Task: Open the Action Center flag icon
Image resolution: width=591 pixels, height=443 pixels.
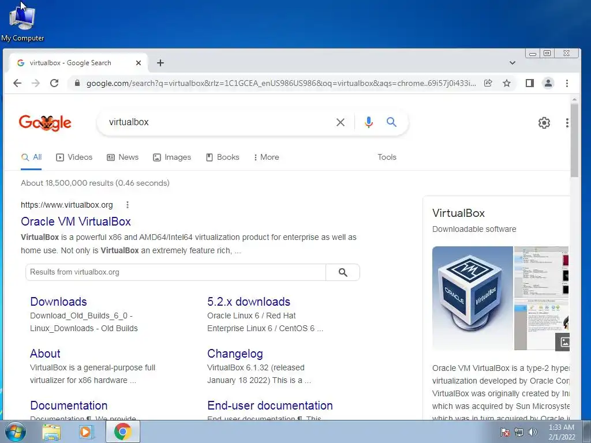Action: tap(505, 433)
